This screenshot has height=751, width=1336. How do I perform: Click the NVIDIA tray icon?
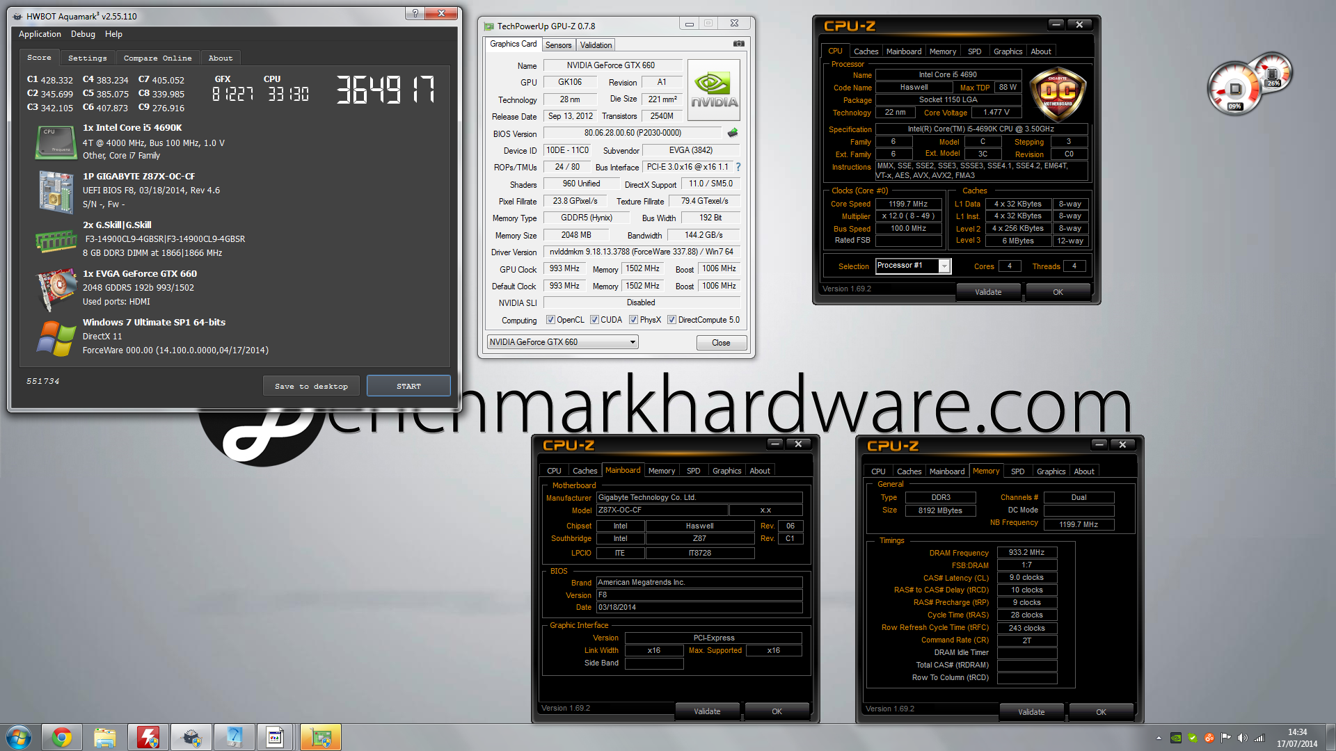tap(1176, 738)
